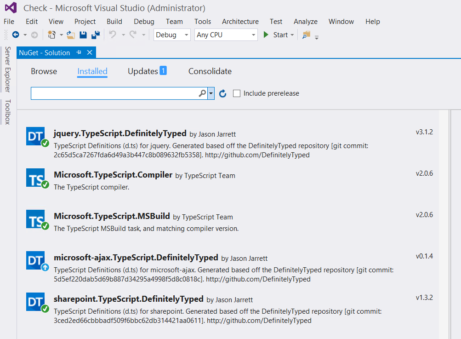Pin the NuGet - Solution tab

coord(79,53)
